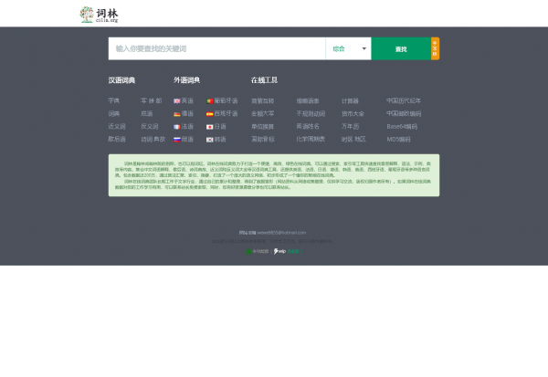Click the Spanish flag icon for 西班牙语

coord(210,113)
